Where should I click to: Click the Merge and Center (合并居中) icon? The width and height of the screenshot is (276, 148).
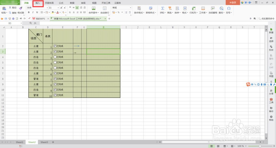[94, 8]
